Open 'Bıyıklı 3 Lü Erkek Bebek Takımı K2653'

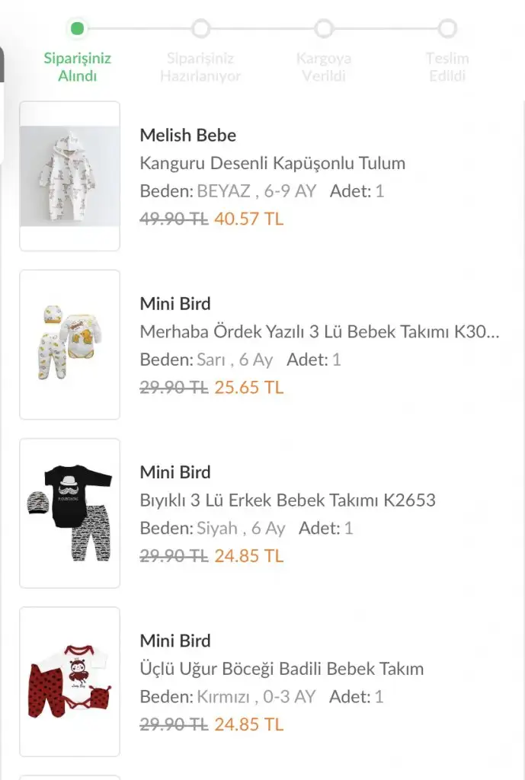[287, 500]
